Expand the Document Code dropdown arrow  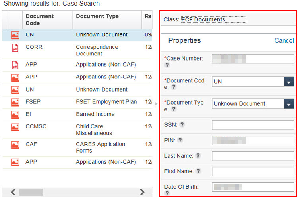[x=289, y=82]
